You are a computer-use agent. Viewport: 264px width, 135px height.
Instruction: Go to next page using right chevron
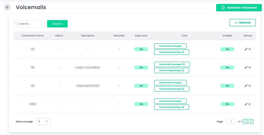click(251, 121)
